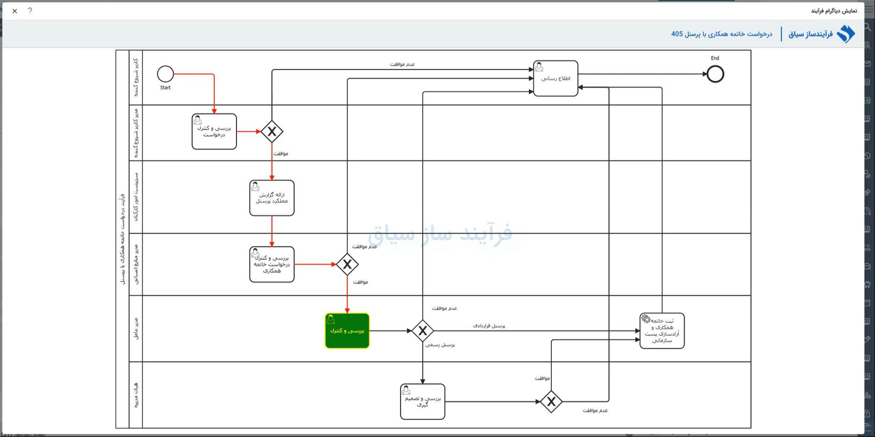875x437 pixels.
Task: Click the Start event circle
Action: 165,74
